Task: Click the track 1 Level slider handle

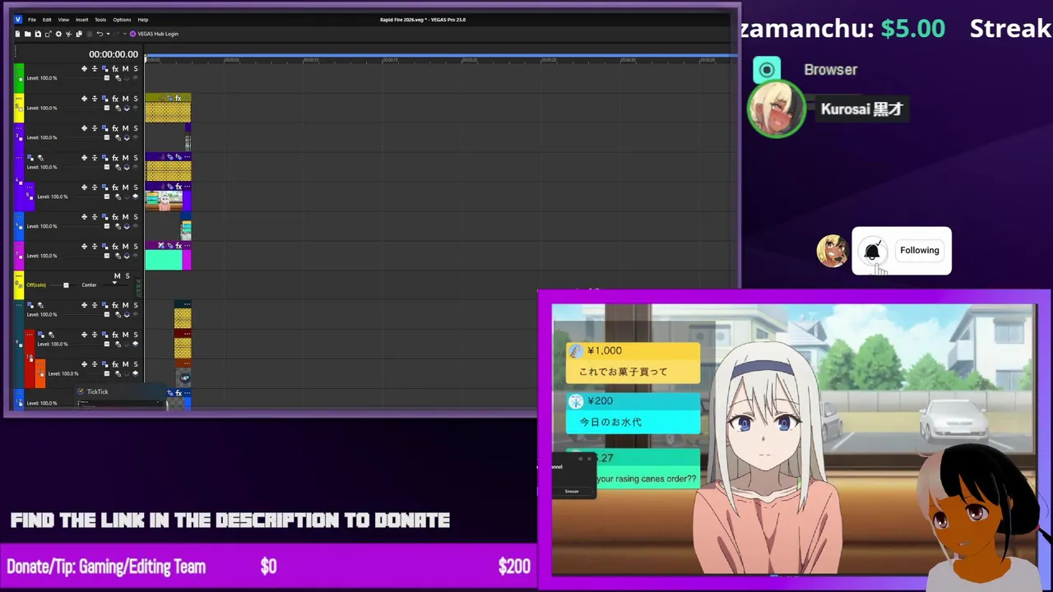Action: pyautogui.click(x=107, y=78)
